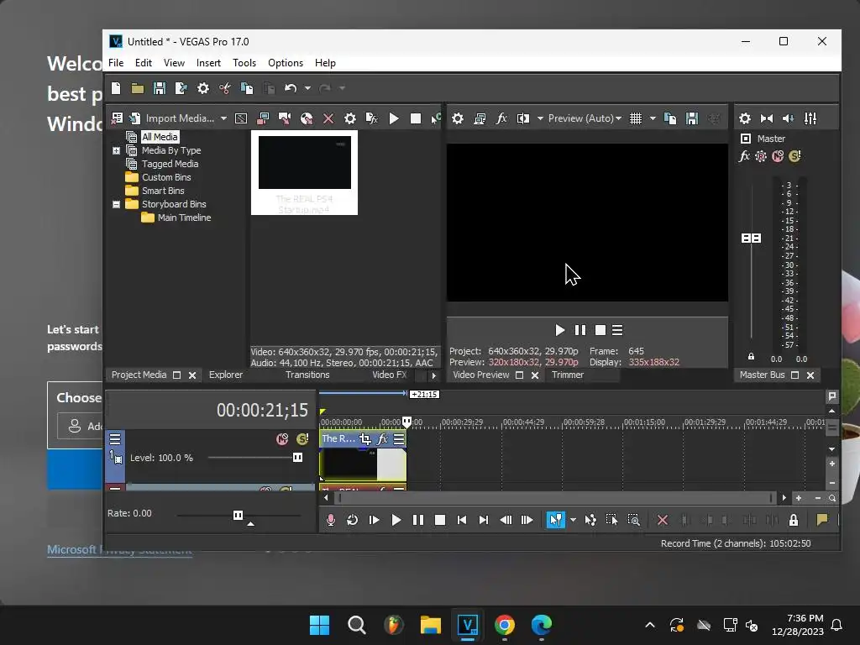860x645 pixels.
Task: Toggle Loop Playback in the transport bar
Action: pyautogui.click(x=352, y=520)
